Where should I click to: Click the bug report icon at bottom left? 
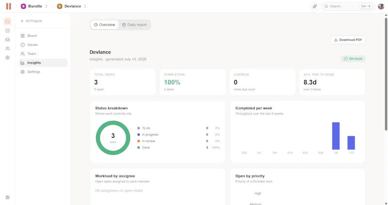(x=7, y=197)
